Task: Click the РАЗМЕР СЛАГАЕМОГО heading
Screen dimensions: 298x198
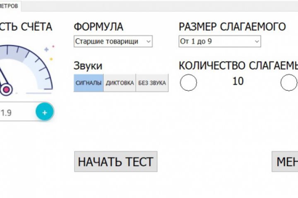Action: click(232, 27)
